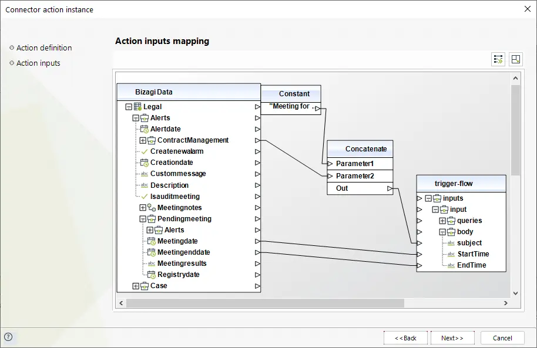Click the Parameter2 input connector arrow
The width and height of the screenshot is (537, 348).
330,176
